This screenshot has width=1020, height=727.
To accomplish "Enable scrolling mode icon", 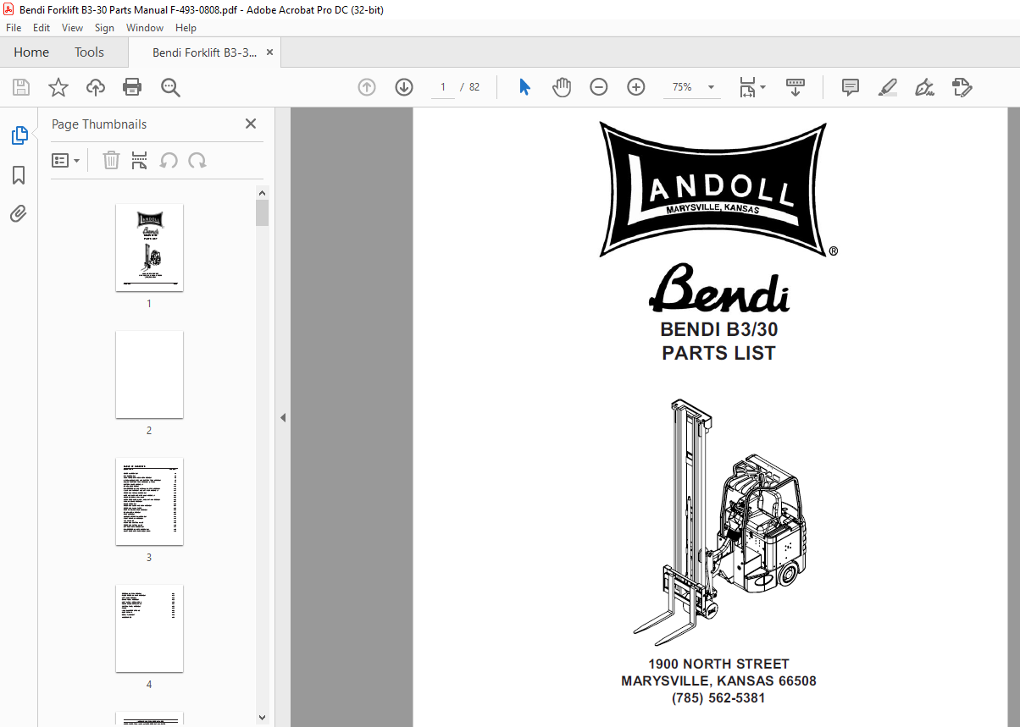I will click(x=795, y=87).
